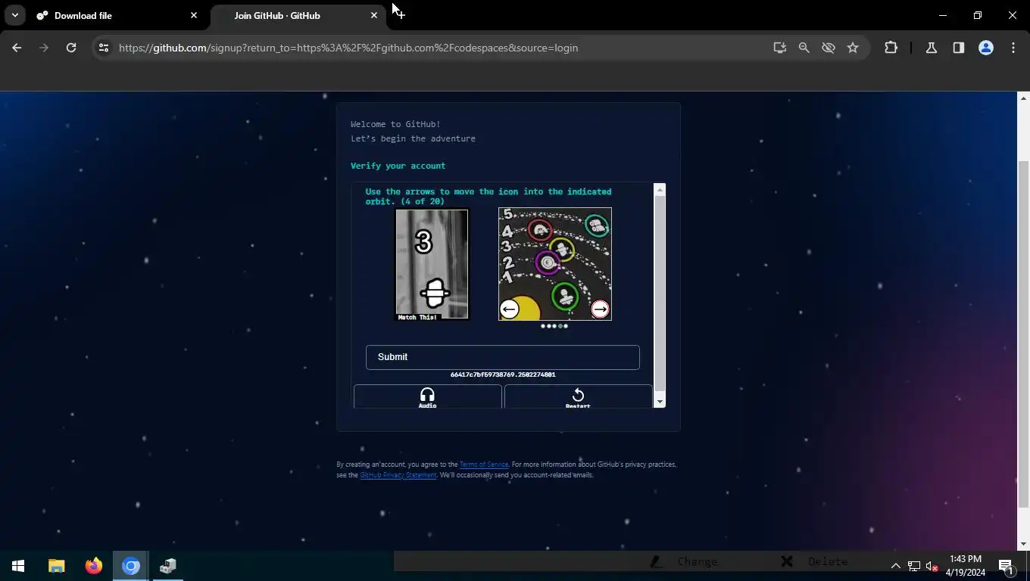Show hidden system tray icons

tap(895, 566)
